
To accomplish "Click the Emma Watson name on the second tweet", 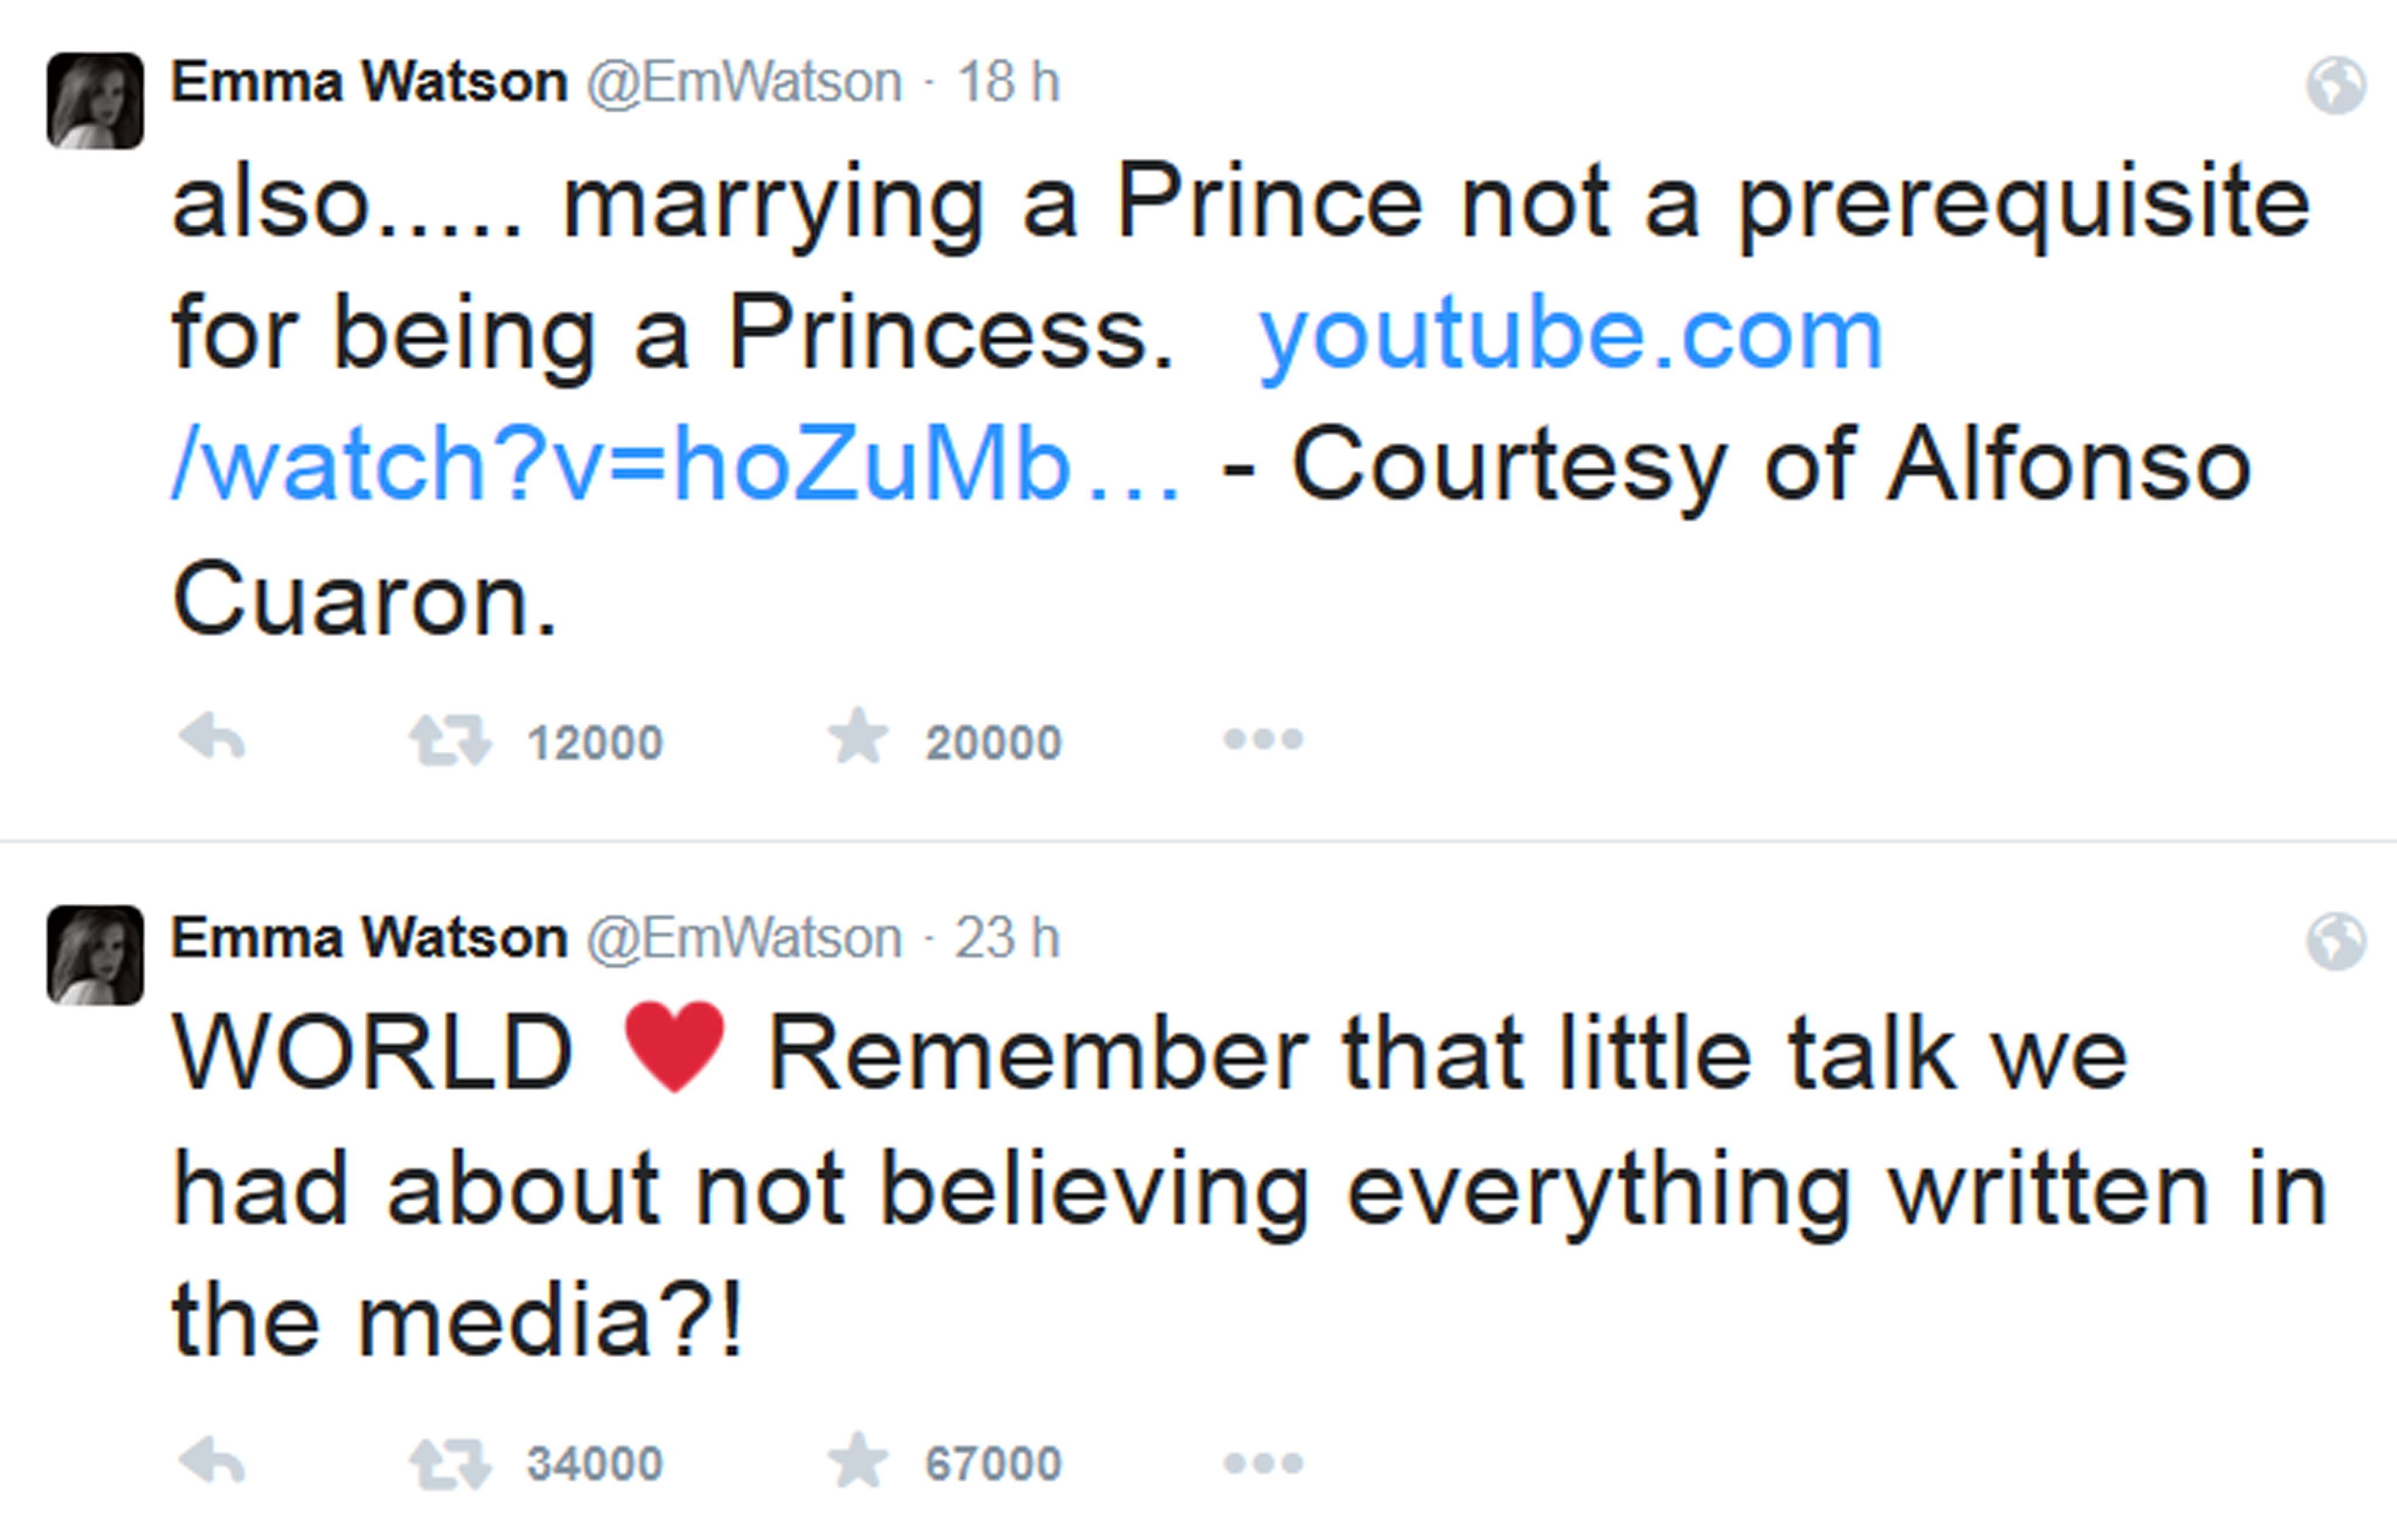I will click(x=369, y=938).
